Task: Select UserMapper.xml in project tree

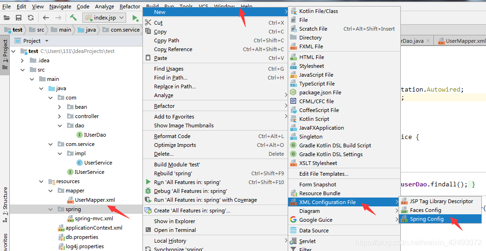Action: 91,200
